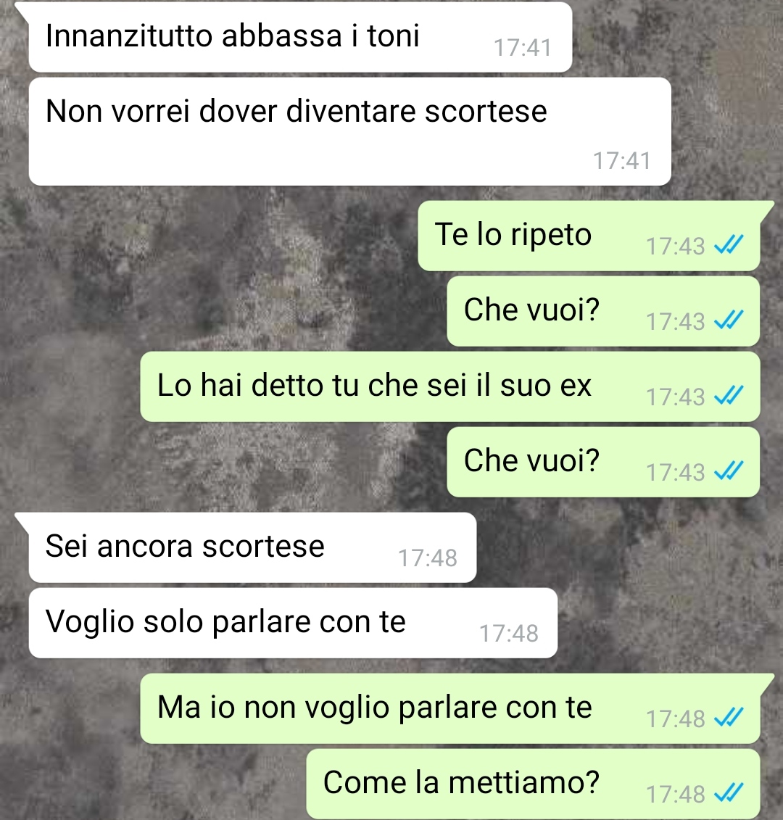
Task: Select the first "Che vuoi?" bubble
Action: coord(603,311)
